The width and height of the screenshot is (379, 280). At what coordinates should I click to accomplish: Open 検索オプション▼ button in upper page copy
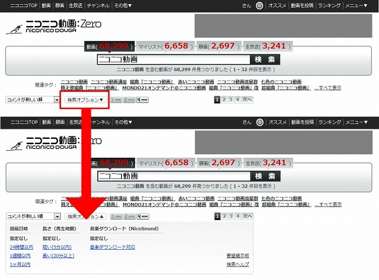click(x=85, y=100)
